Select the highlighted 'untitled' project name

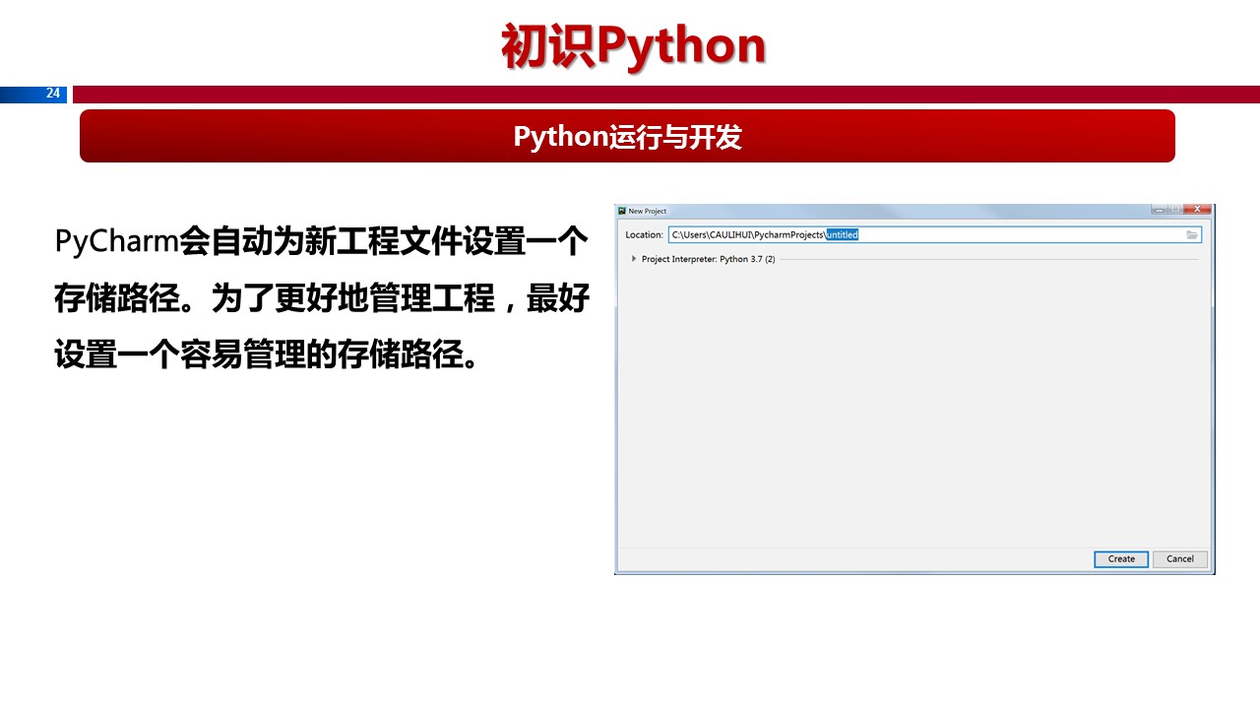843,234
